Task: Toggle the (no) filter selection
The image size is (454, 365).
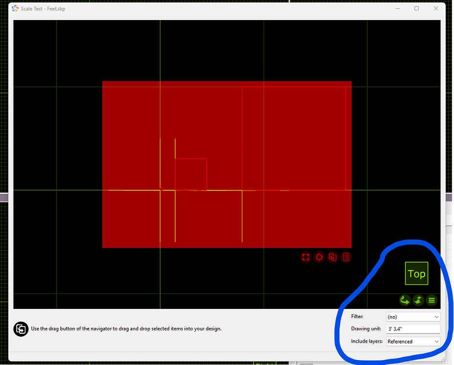Action: pos(412,316)
